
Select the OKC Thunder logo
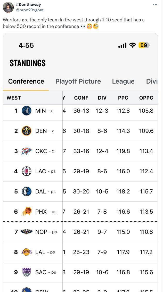click(27, 151)
